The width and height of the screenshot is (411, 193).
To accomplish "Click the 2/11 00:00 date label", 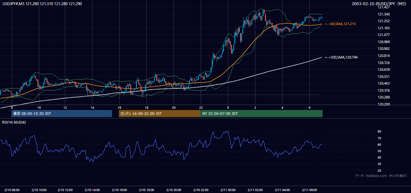I will tap(228, 190).
